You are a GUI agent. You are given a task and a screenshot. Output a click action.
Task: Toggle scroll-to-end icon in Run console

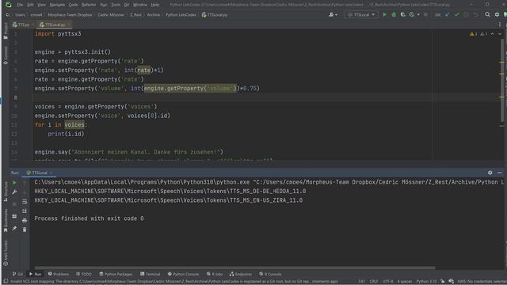[x=25, y=211]
